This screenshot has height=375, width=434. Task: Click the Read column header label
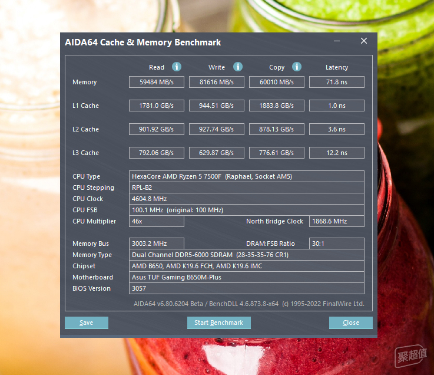(x=157, y=67)
